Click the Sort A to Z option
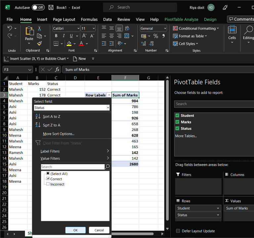The width and height of the screenshot is (254, 238). (51, 117)
